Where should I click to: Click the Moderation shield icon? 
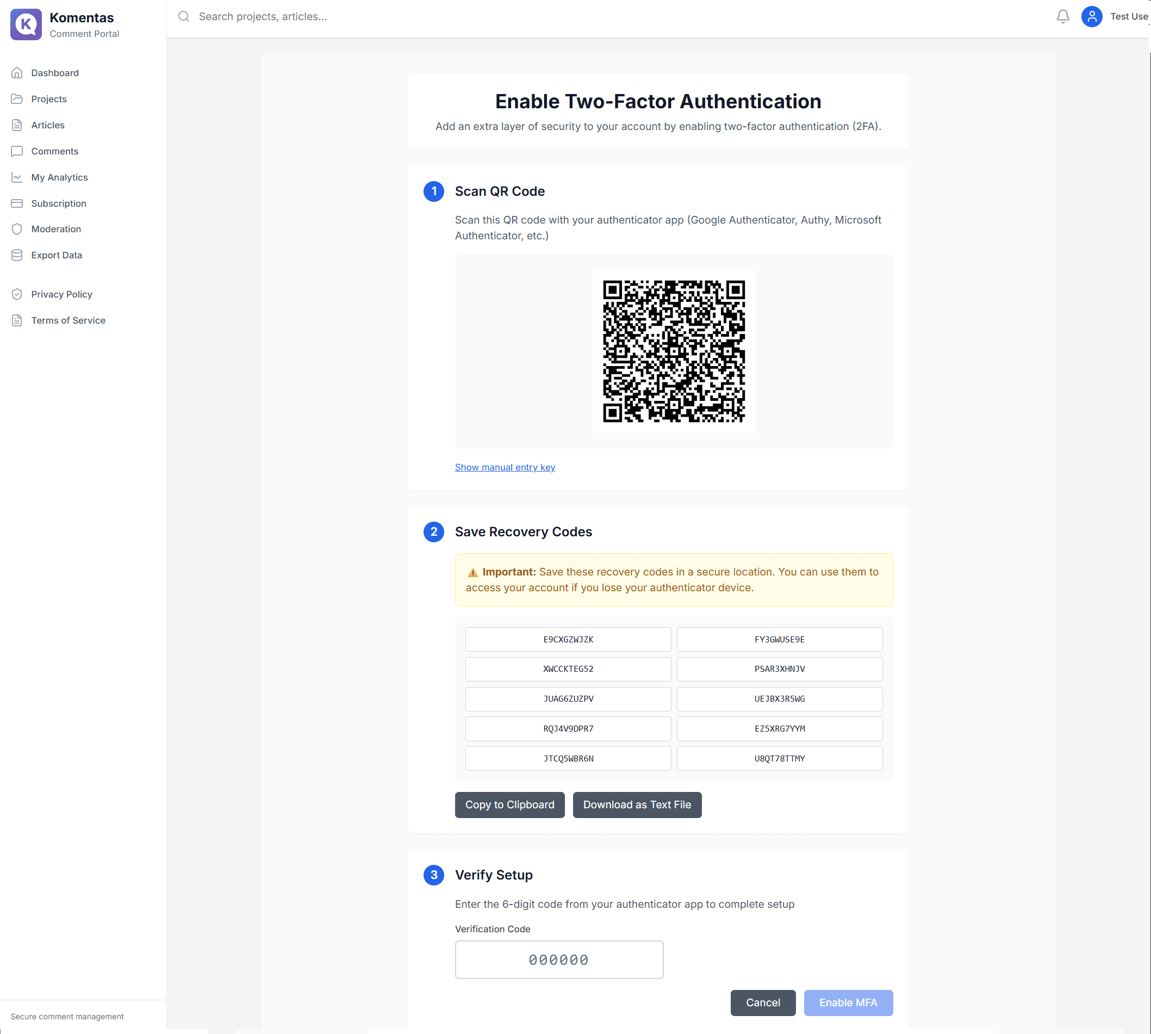pyautogui.click(x=17, y=229)
